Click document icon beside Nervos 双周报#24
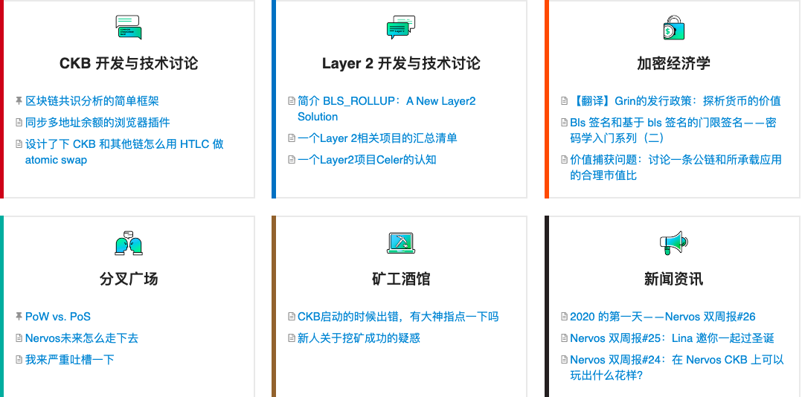This screenshot has height=397, width=802. click(564, 360)
